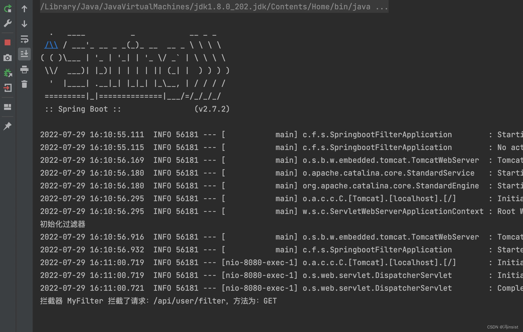Click the 初始化过滤器 output line
Screen dimensions: 523x332
click(63, 224)
